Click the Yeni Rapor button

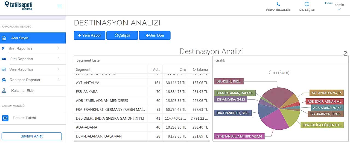point(89,35)
